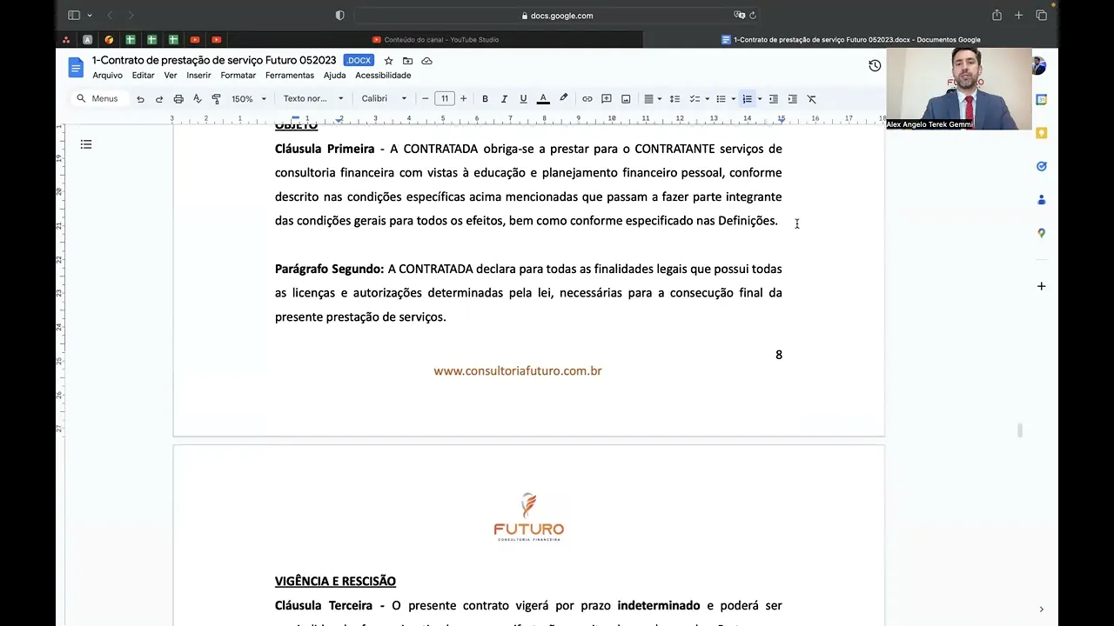This screenshot has width=1114, height=626.
Task: Open the Ferramentas menu
Action: pyautogui.click(x=290, y=76)
